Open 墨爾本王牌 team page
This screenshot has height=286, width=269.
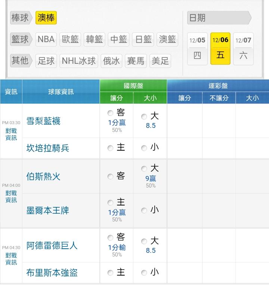pos(48,210)
